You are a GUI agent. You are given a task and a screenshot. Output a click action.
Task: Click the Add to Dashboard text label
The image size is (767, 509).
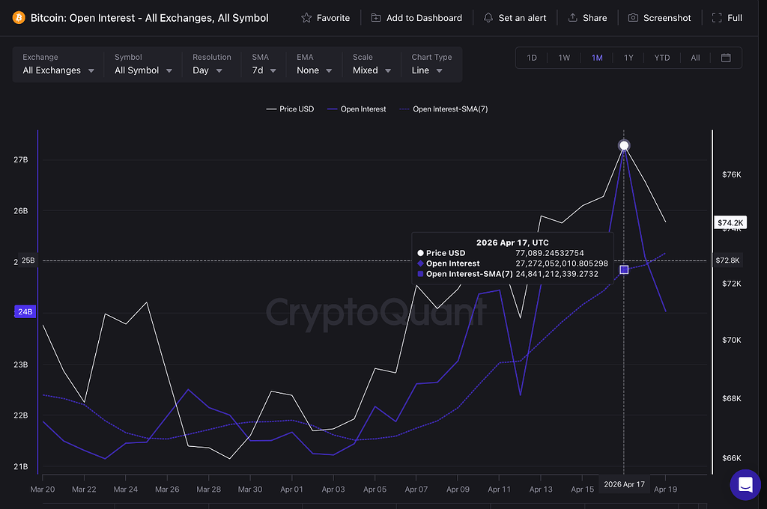[424, 18]
